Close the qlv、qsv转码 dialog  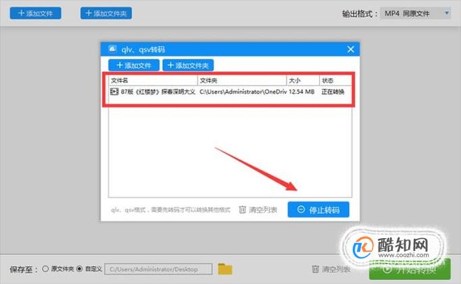tap(350, 49)
